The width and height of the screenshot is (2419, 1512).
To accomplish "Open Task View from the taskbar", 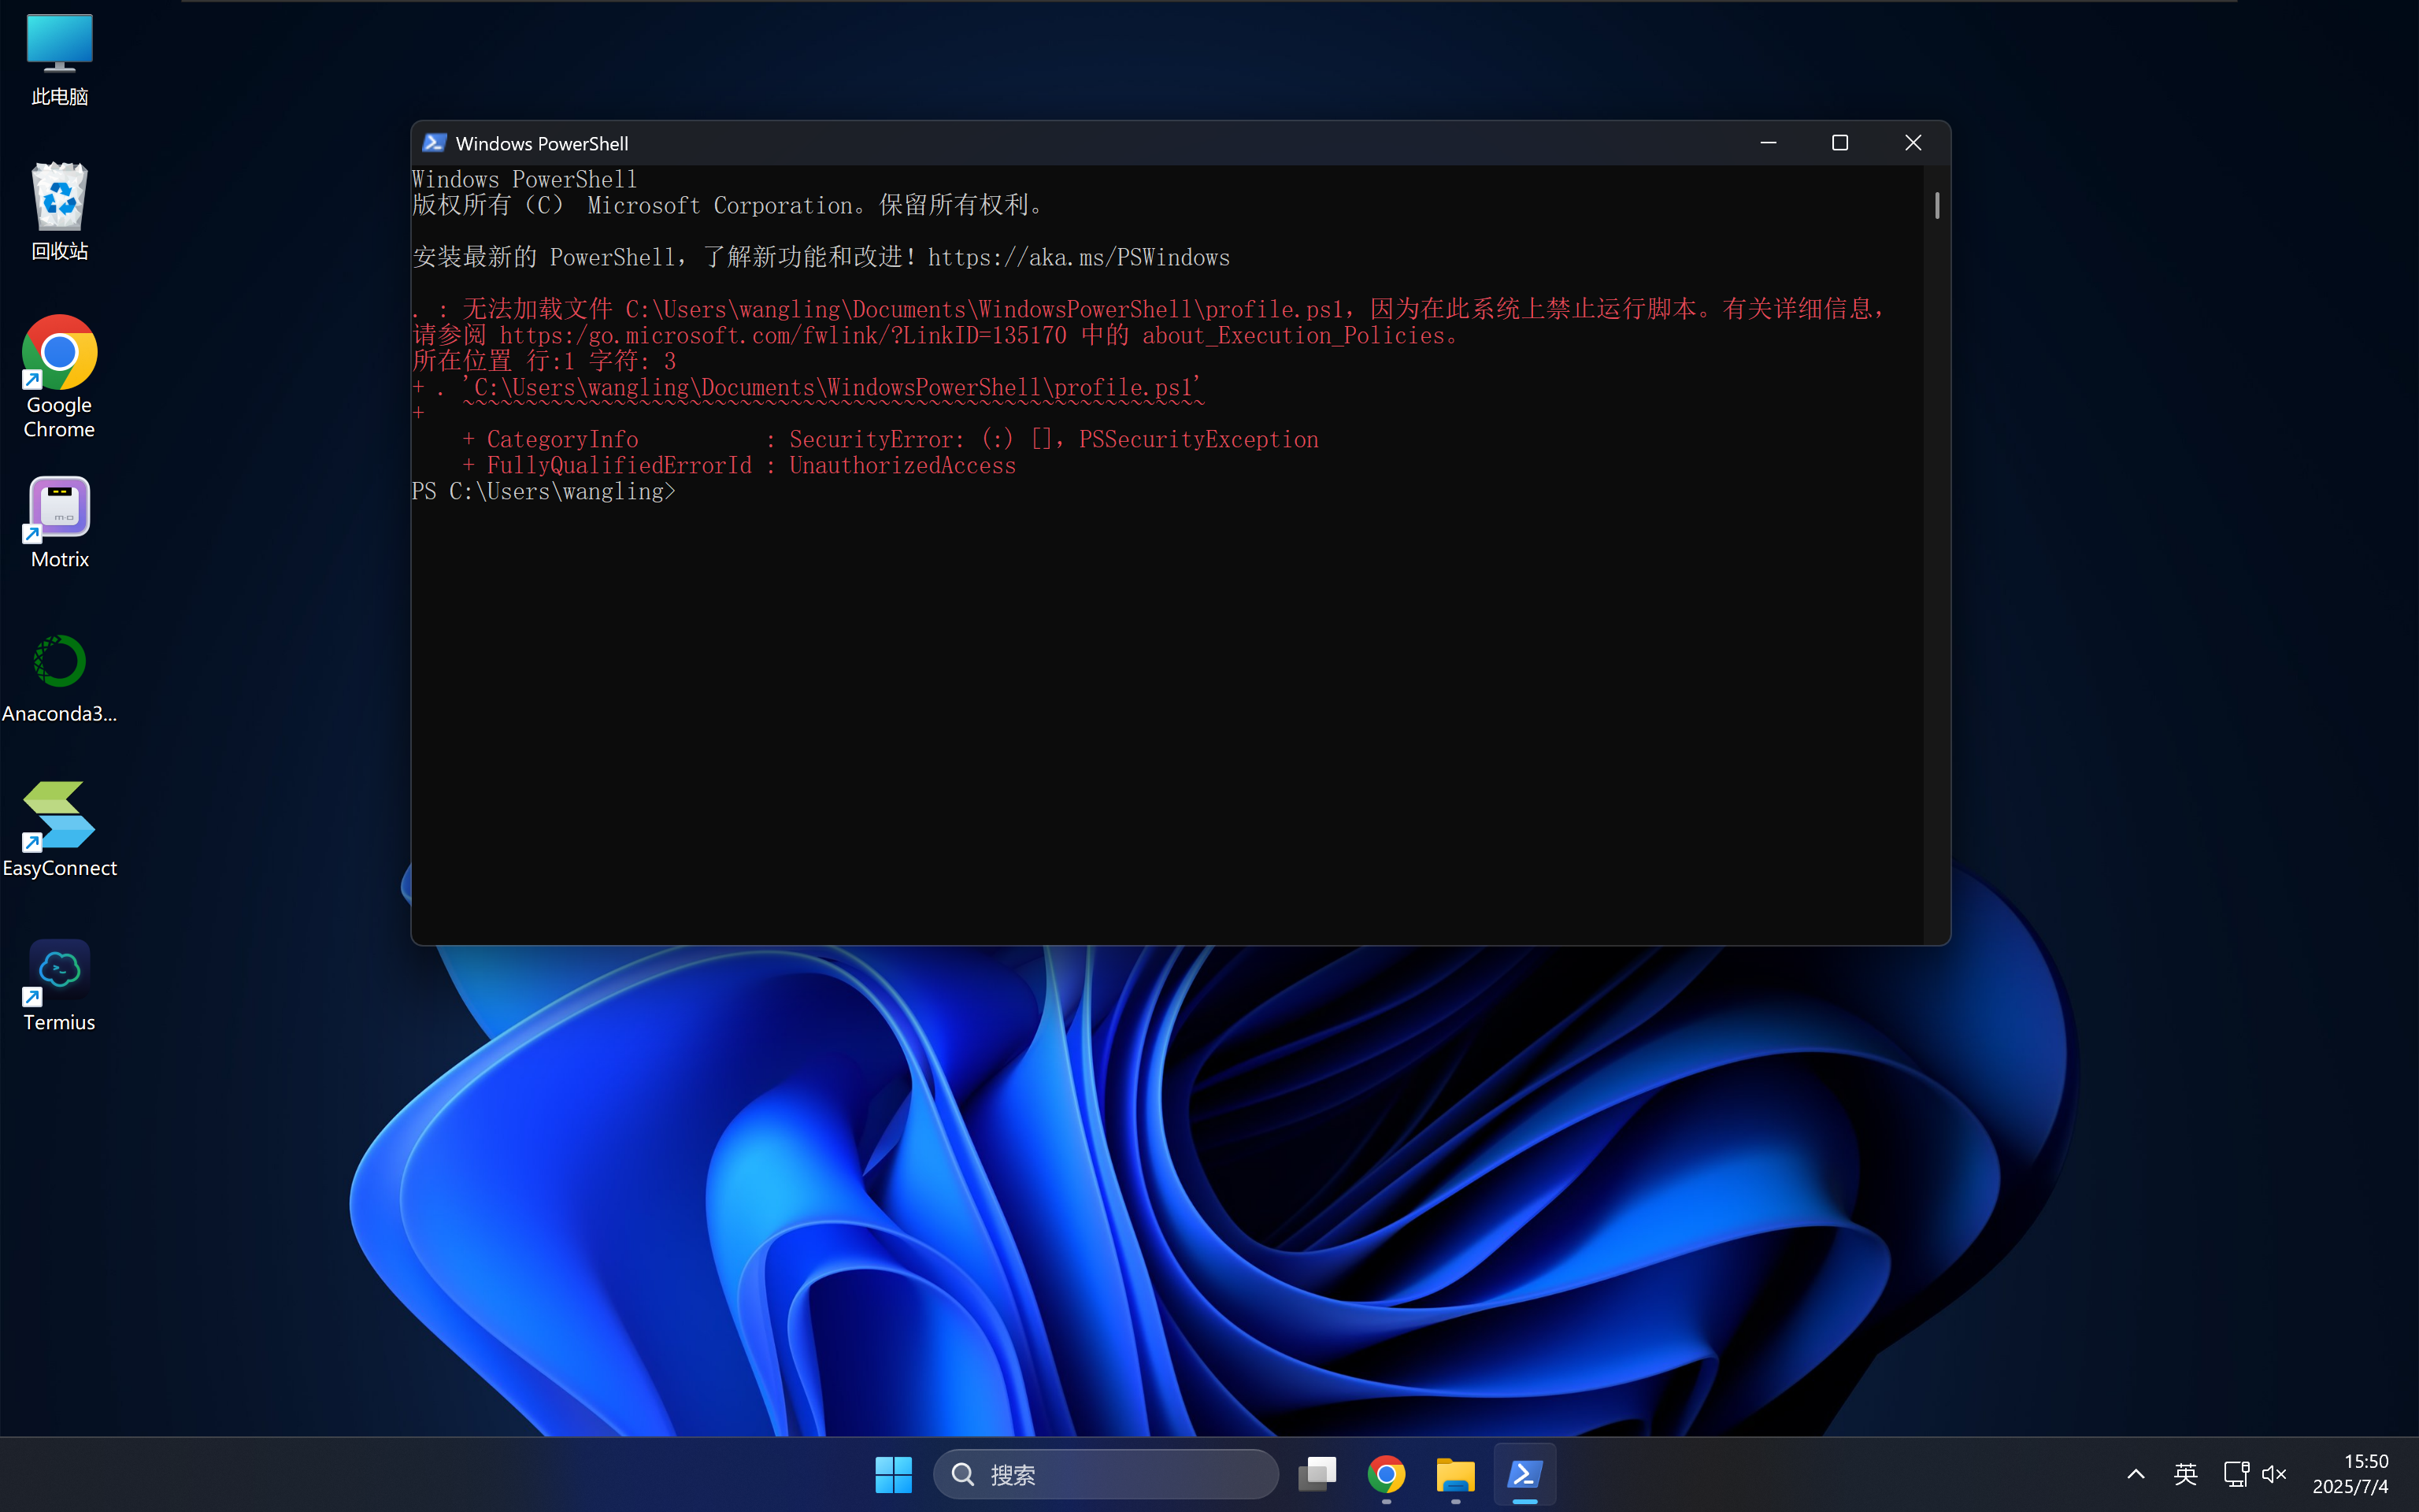I will [1317, 1474].
